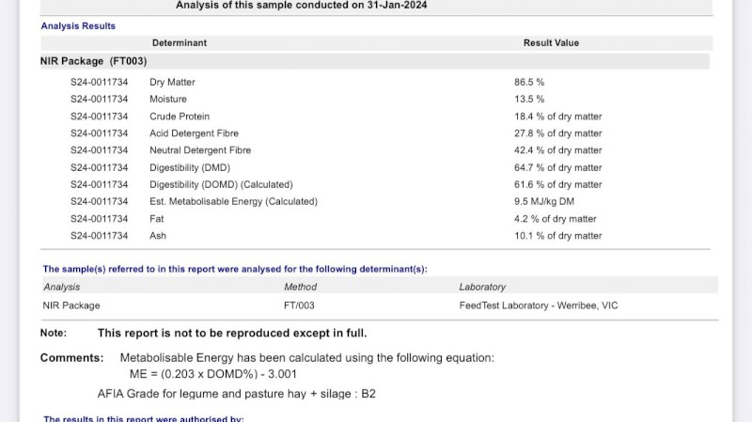The height and width of the screenshot is (422, 752).
Task: Click the Result Value column header
Action: 551,43
